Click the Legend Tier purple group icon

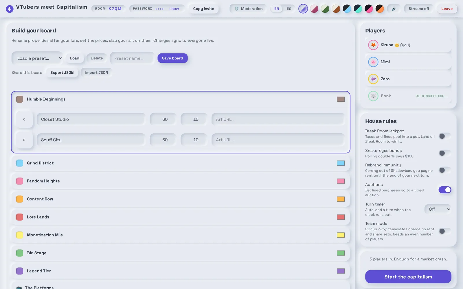[20, 271]
